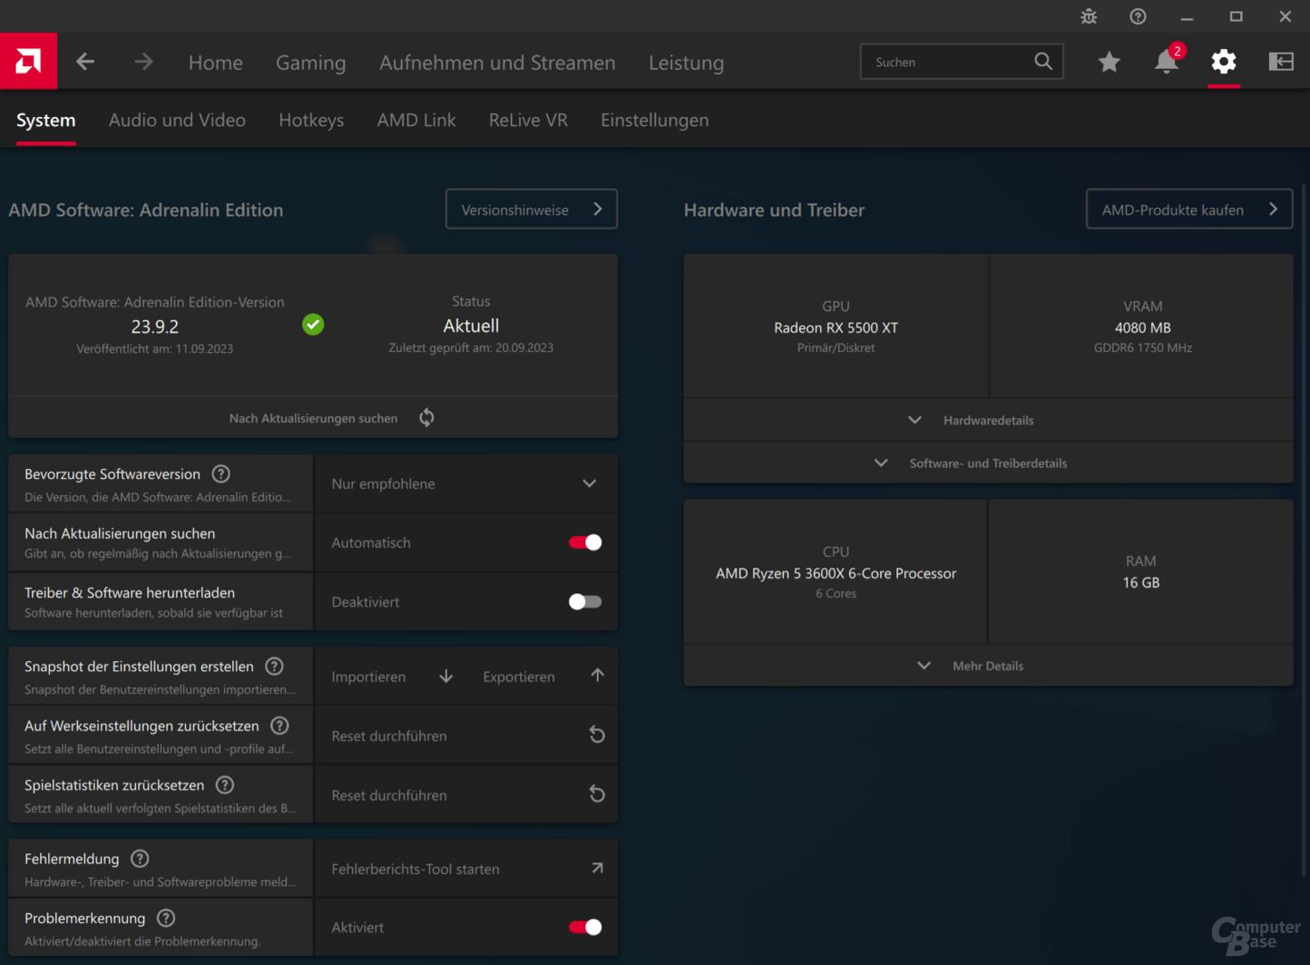Click the 4080 MB VRAM value
Screen dimensions: 1310x965
[1142, 328]
